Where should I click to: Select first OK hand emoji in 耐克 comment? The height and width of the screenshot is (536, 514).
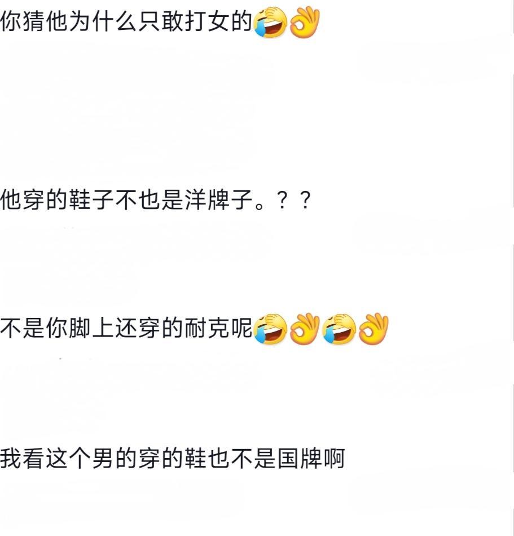click(x=305, y=329)
